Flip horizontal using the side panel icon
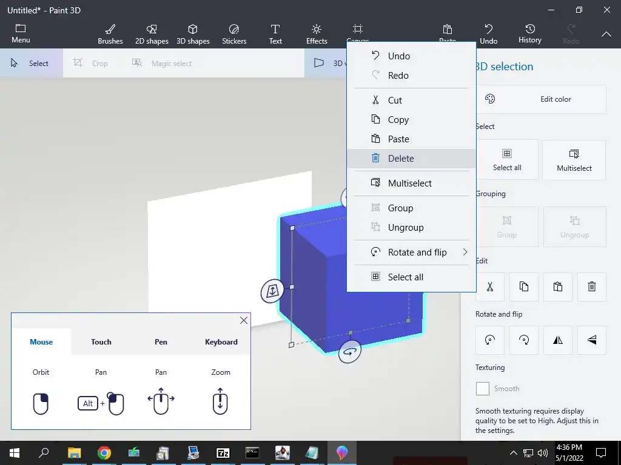This screenshot has width=621, height=465. point(558,340)
